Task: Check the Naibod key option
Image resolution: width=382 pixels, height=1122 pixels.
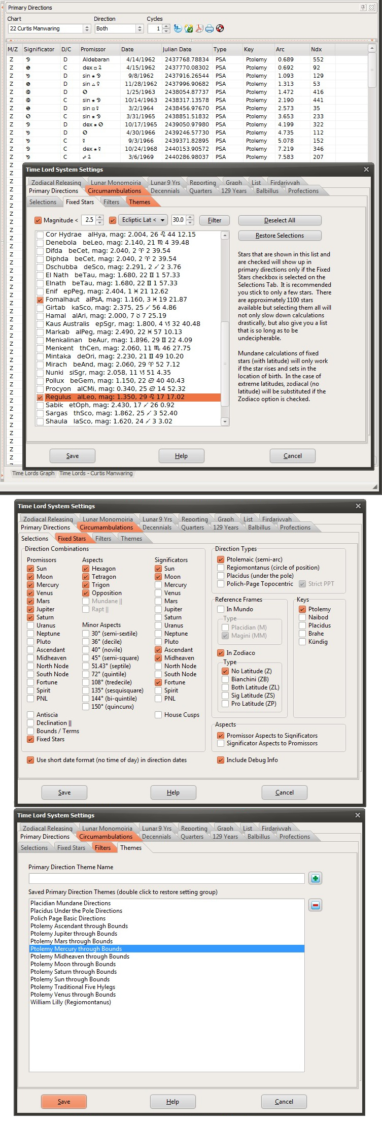Action: [303, 617]
